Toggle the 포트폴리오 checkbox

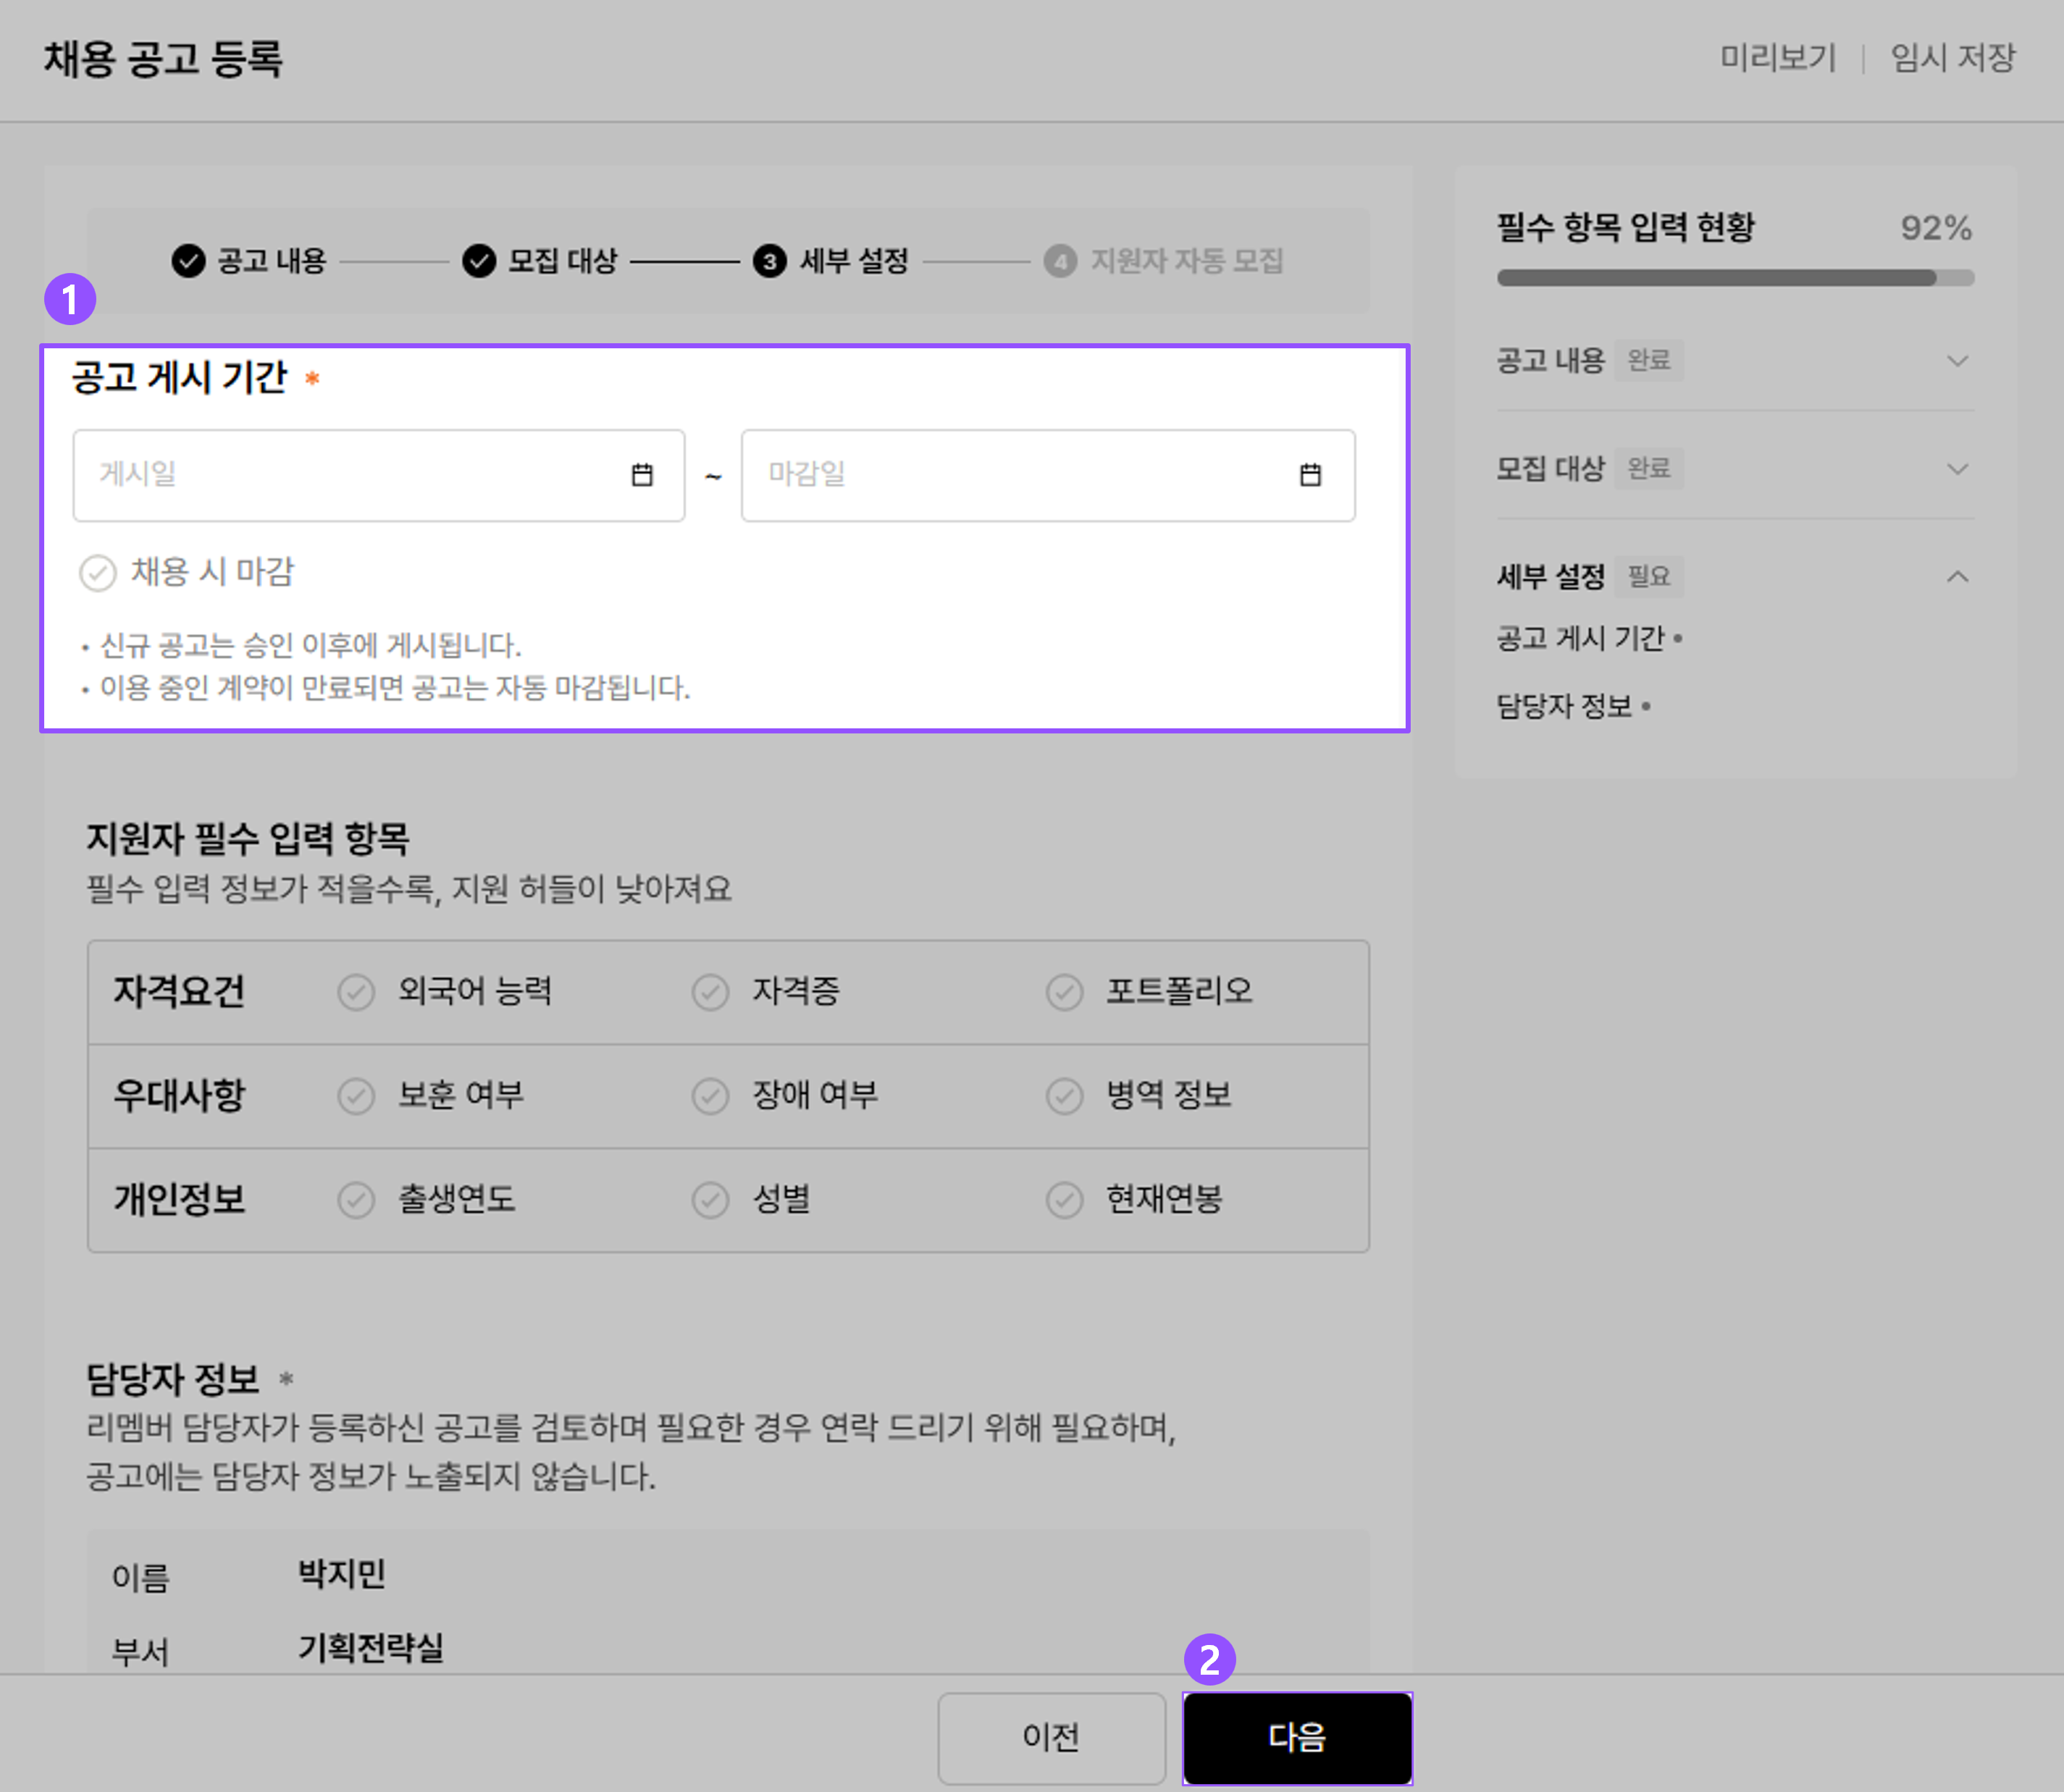pyautogui.click(x=1063, y=992)
